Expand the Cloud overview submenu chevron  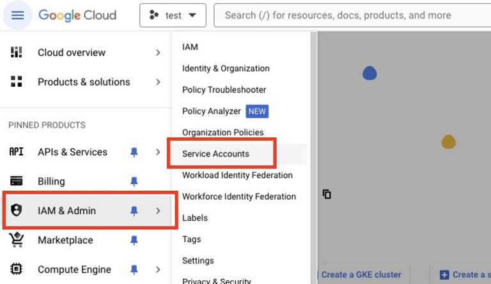(158, 52)
